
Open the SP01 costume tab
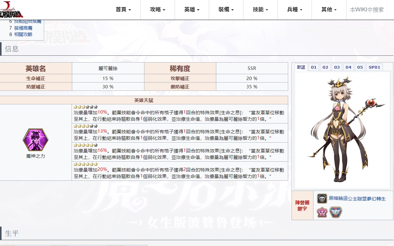pyautogui.click(x=374, y=67)
